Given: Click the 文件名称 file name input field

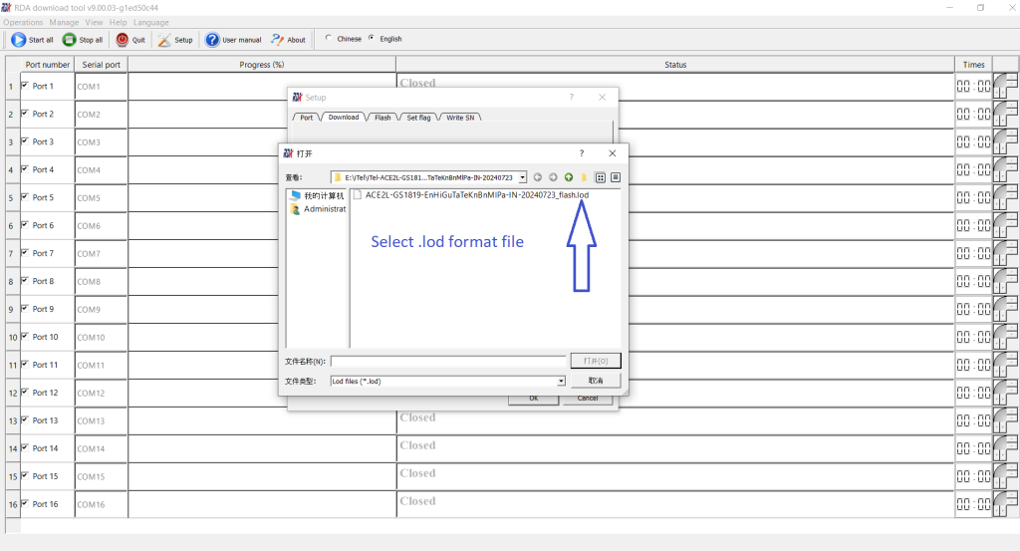Looking at the screenshot, I should (x=448, y=361).
